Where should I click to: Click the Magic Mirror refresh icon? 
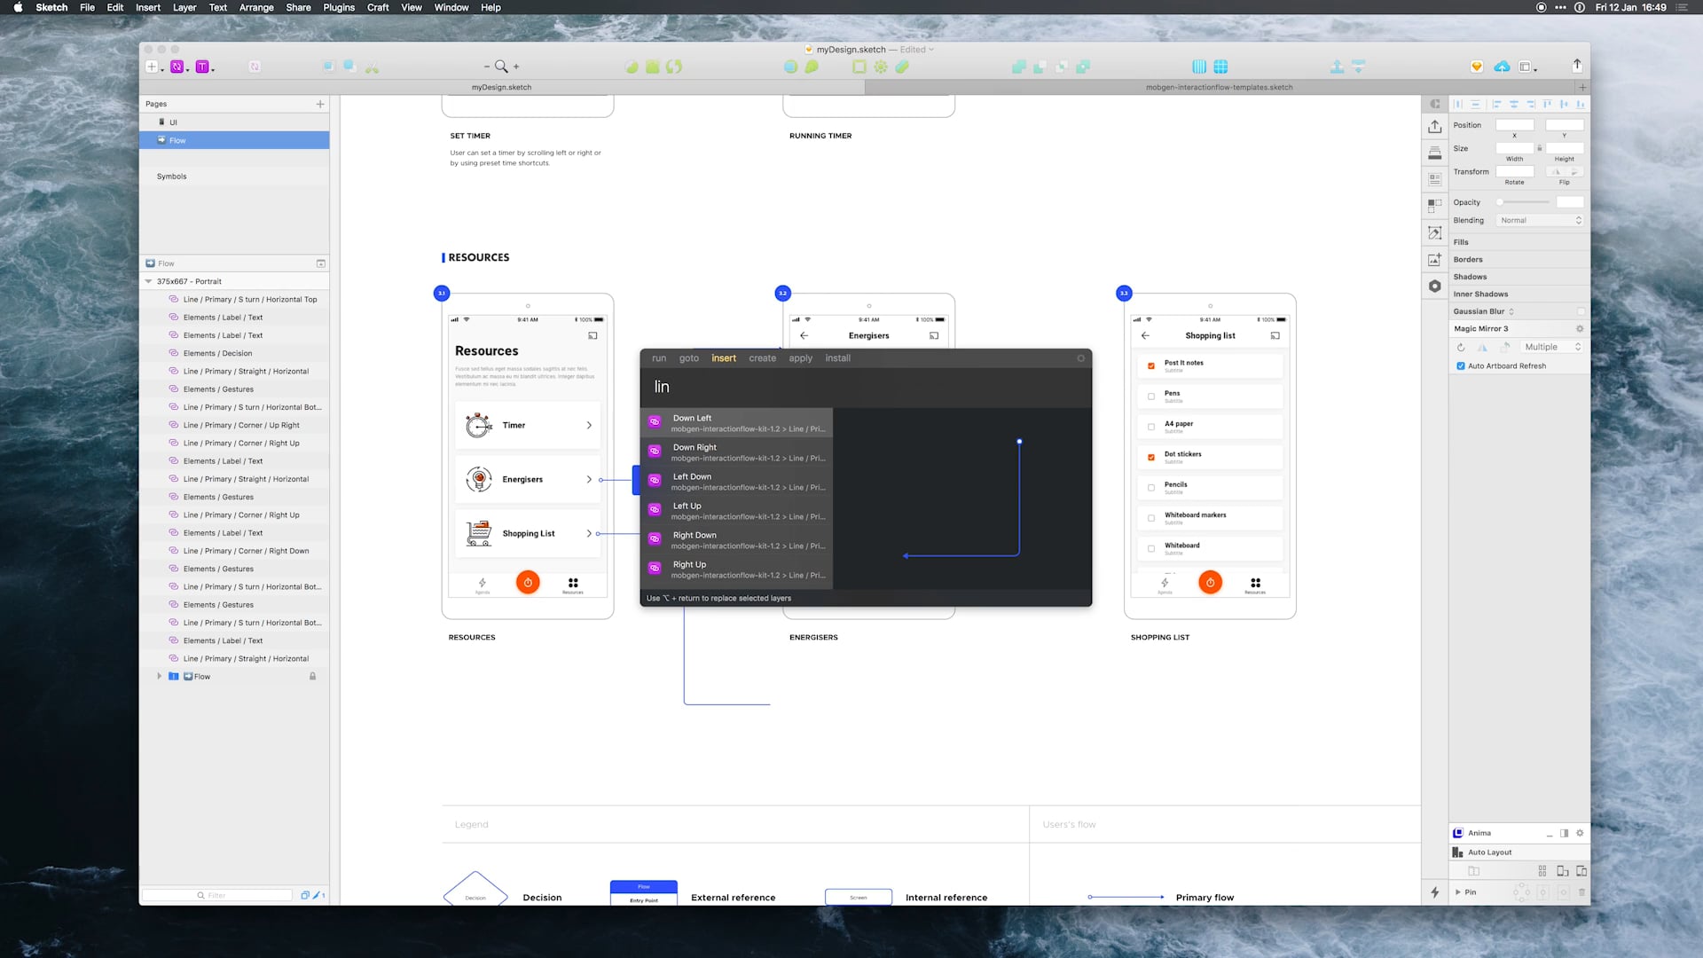(1461, 348)
